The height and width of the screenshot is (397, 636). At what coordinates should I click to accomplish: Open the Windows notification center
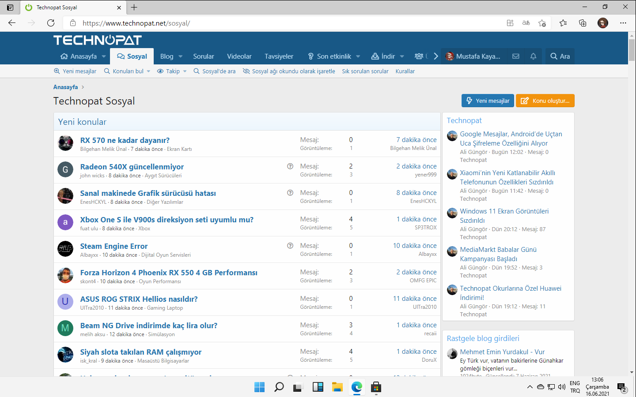[x=622, y=388]
